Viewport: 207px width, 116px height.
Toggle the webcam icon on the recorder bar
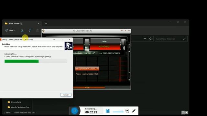[127, 111]
